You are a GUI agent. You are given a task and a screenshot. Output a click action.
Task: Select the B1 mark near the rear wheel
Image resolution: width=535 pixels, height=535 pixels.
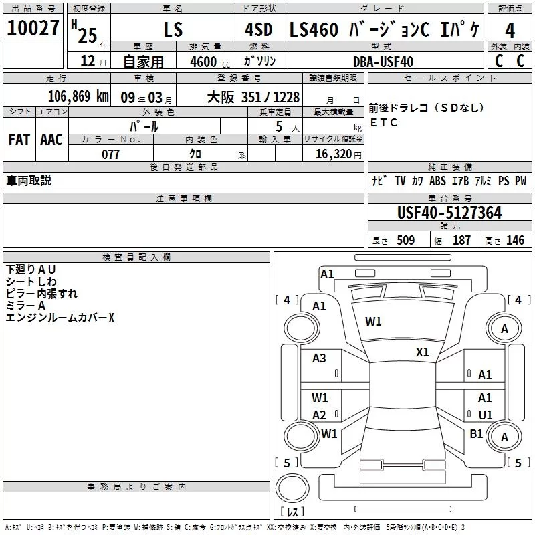coord(476,434)
